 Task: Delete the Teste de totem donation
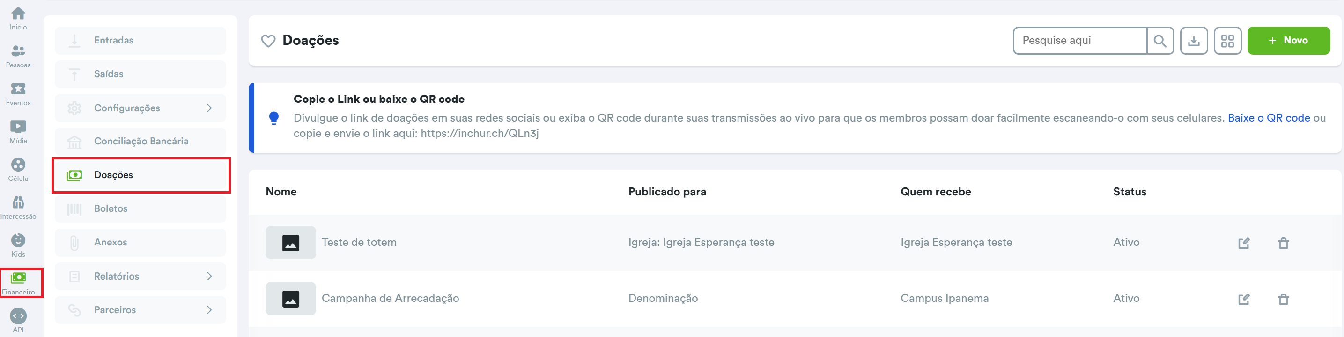1284,243
